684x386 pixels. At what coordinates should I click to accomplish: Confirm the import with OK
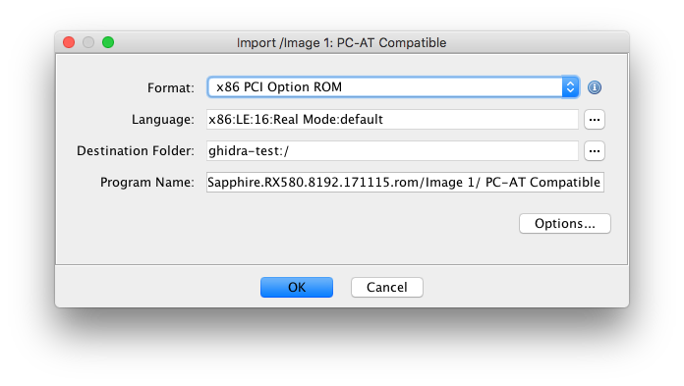point(297,288)
